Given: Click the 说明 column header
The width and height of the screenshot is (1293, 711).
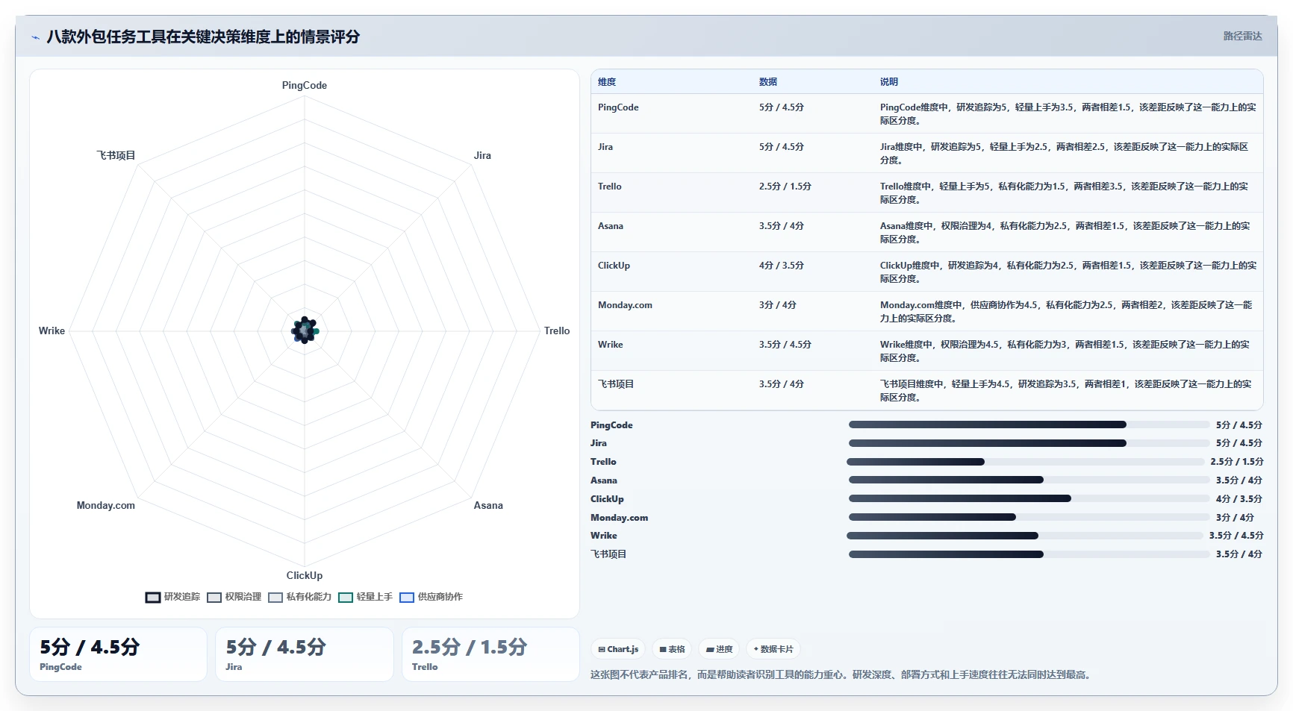Looking at the screenshot, I should click(888, 82).
